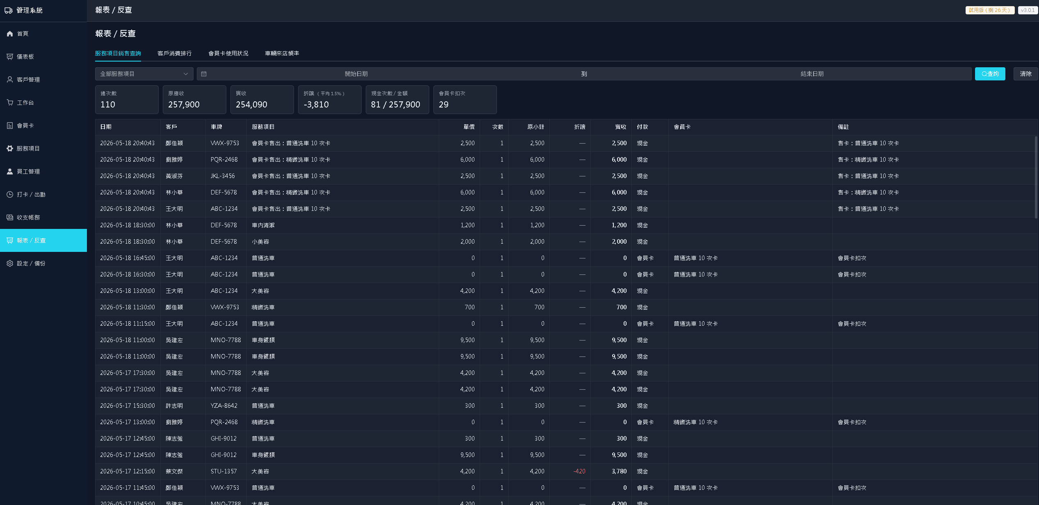Click the 查詢 search button
The width and height of the screenshot is (1039, 505).
click(x=990, y=74)
